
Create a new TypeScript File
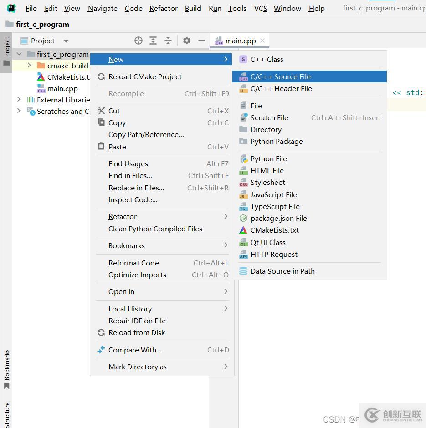pos(310,206)
